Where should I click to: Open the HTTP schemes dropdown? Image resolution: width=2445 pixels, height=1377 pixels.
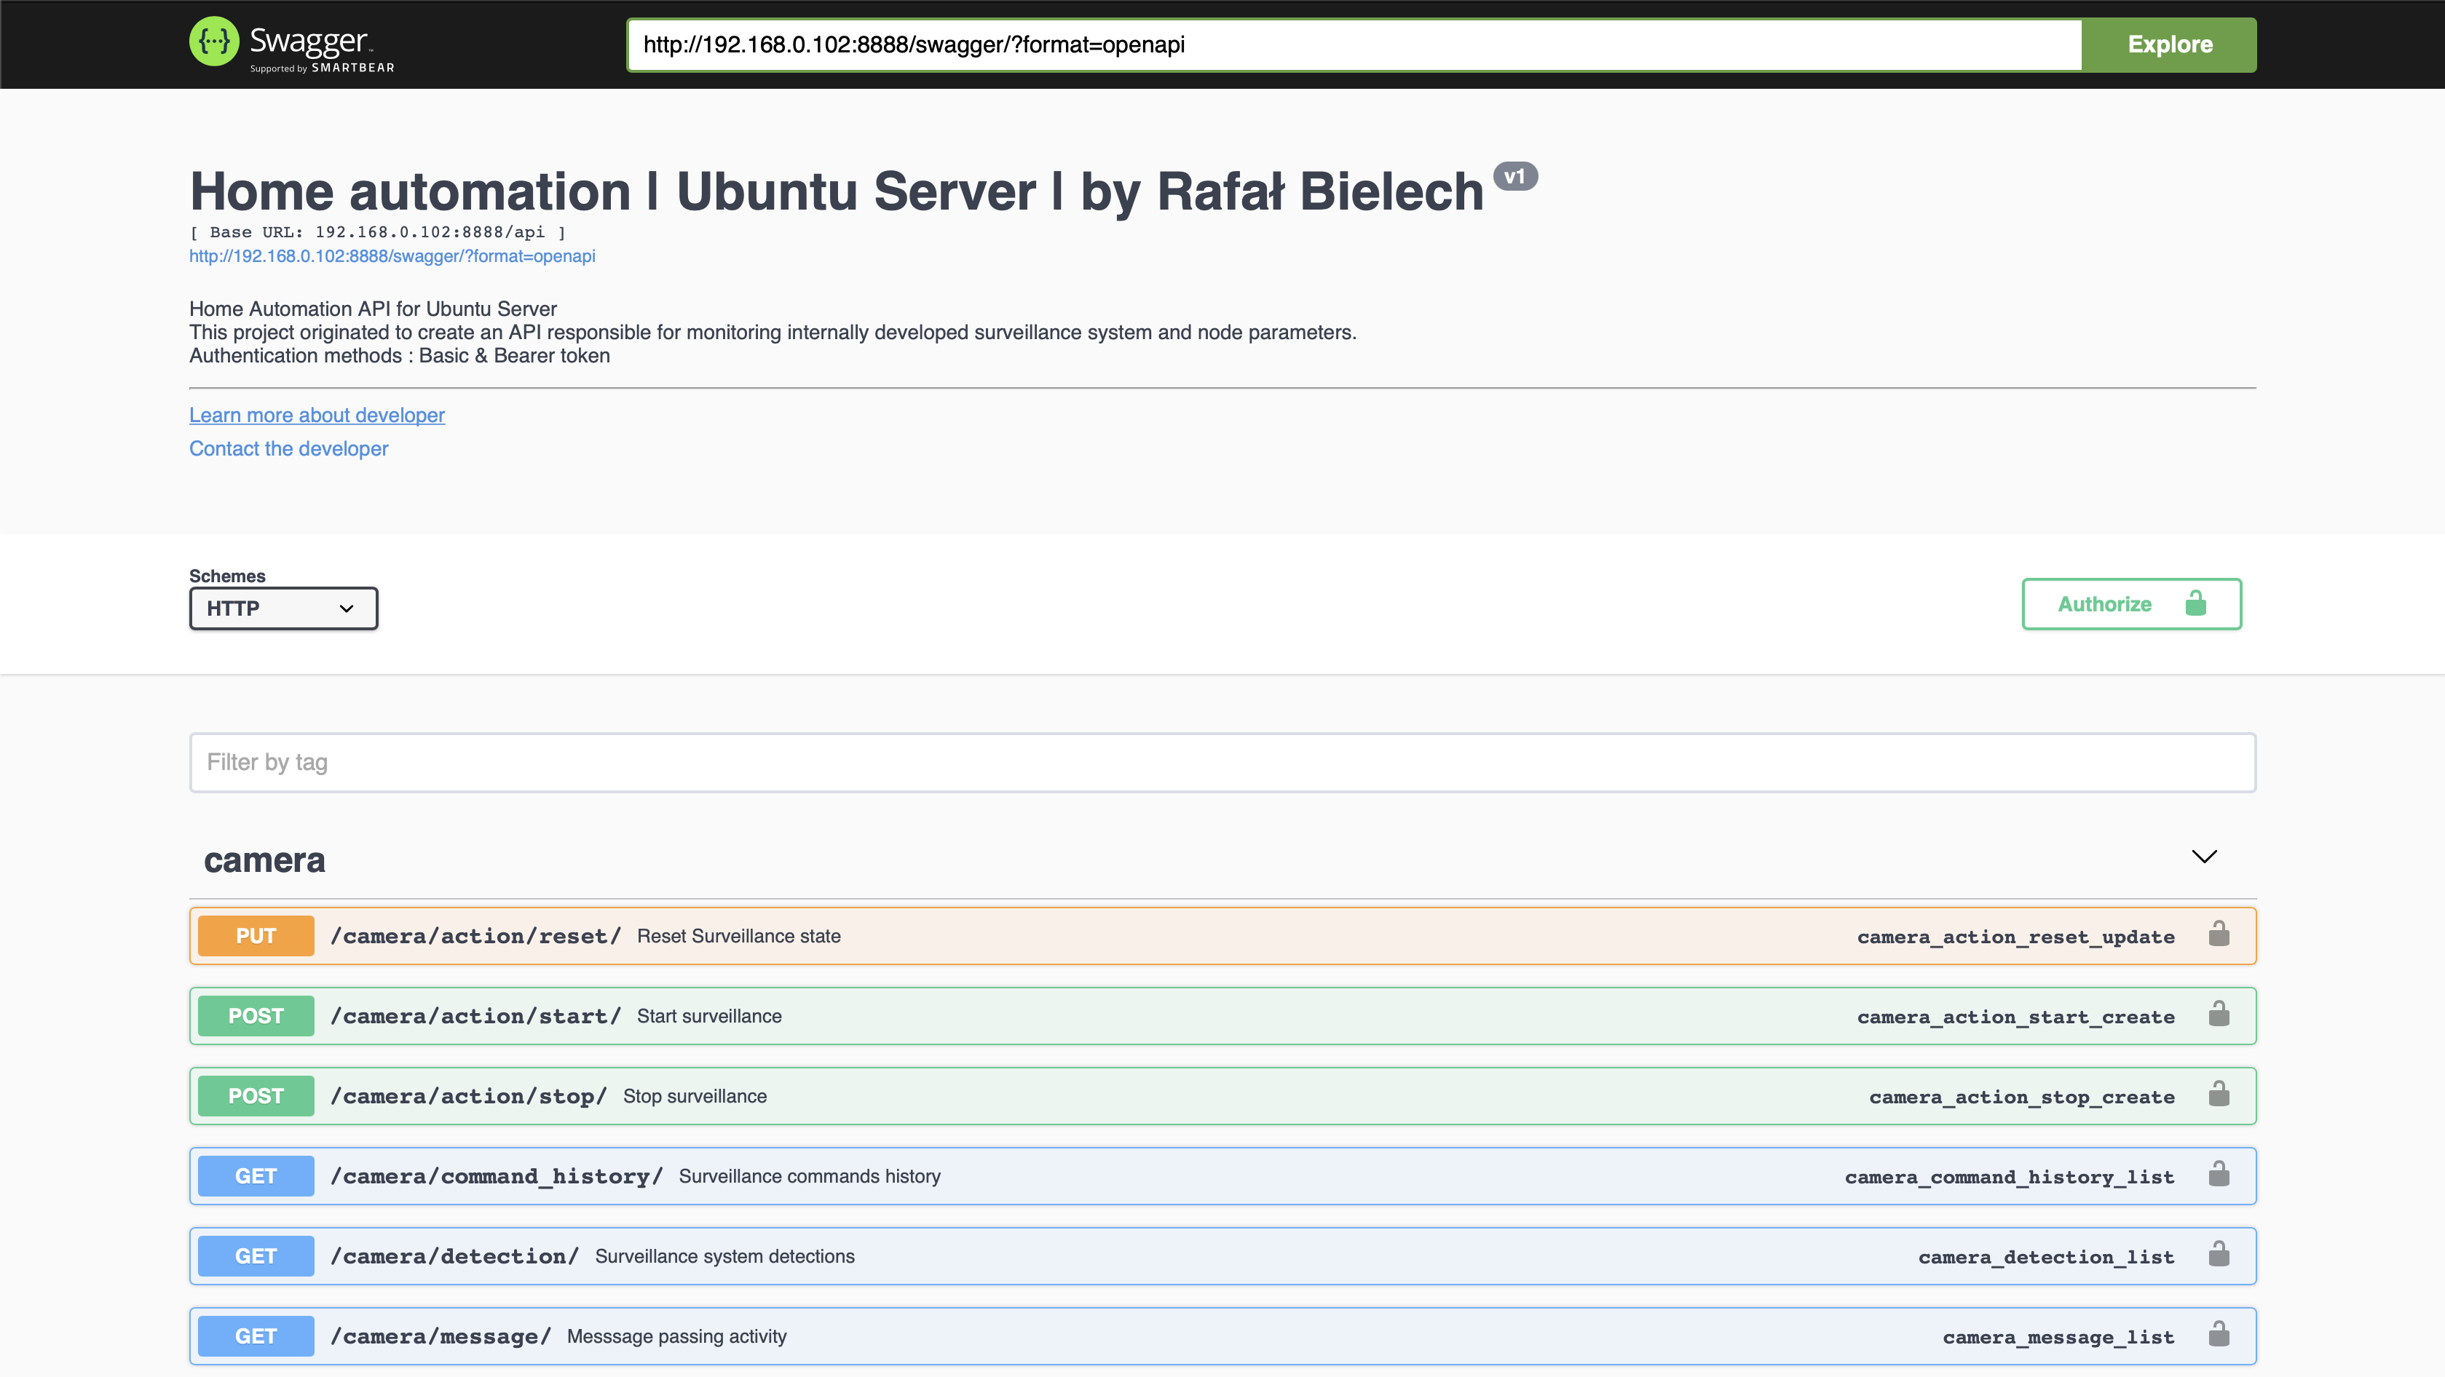point(284,608)
